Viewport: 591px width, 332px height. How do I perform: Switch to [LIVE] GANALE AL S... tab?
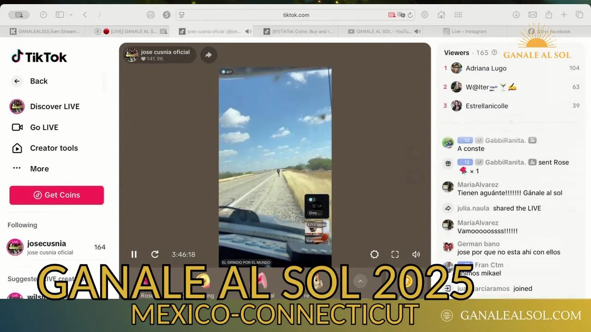pos(131,31)
